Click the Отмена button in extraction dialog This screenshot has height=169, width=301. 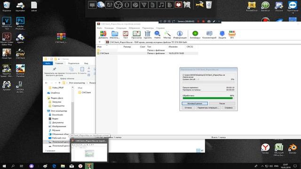coord(188,108)
